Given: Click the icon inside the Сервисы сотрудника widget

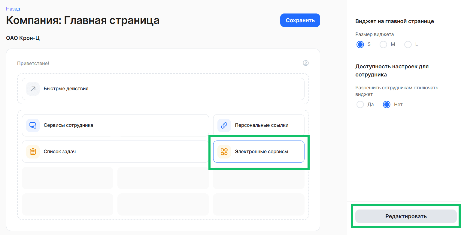Looking at the screenshot, I should pyautogui.click(x=33, y=125).
